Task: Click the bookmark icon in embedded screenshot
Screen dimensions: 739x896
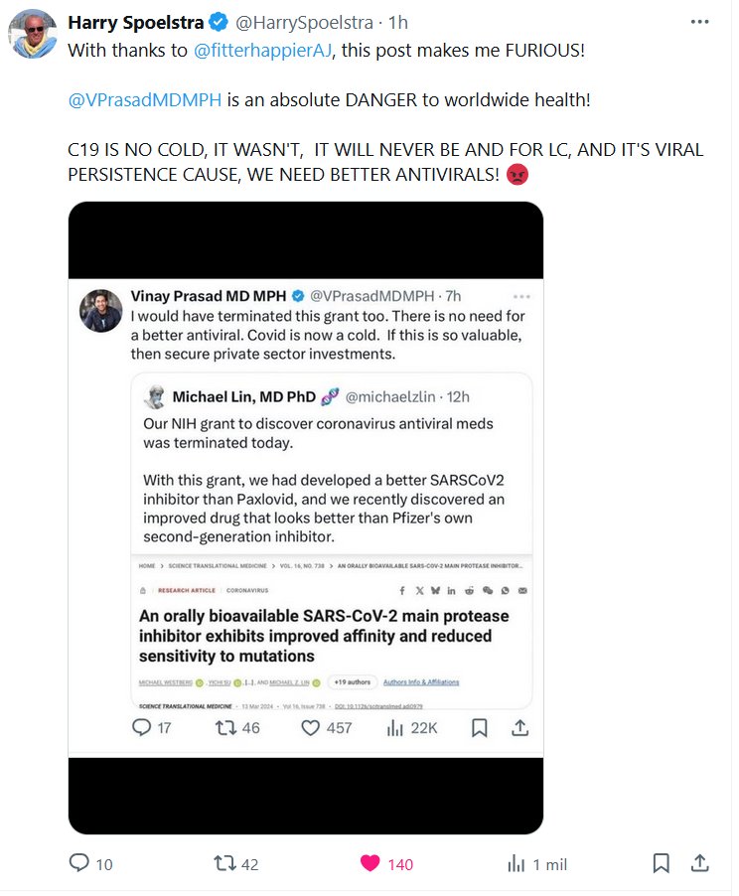Action: (x=480, y=728)
